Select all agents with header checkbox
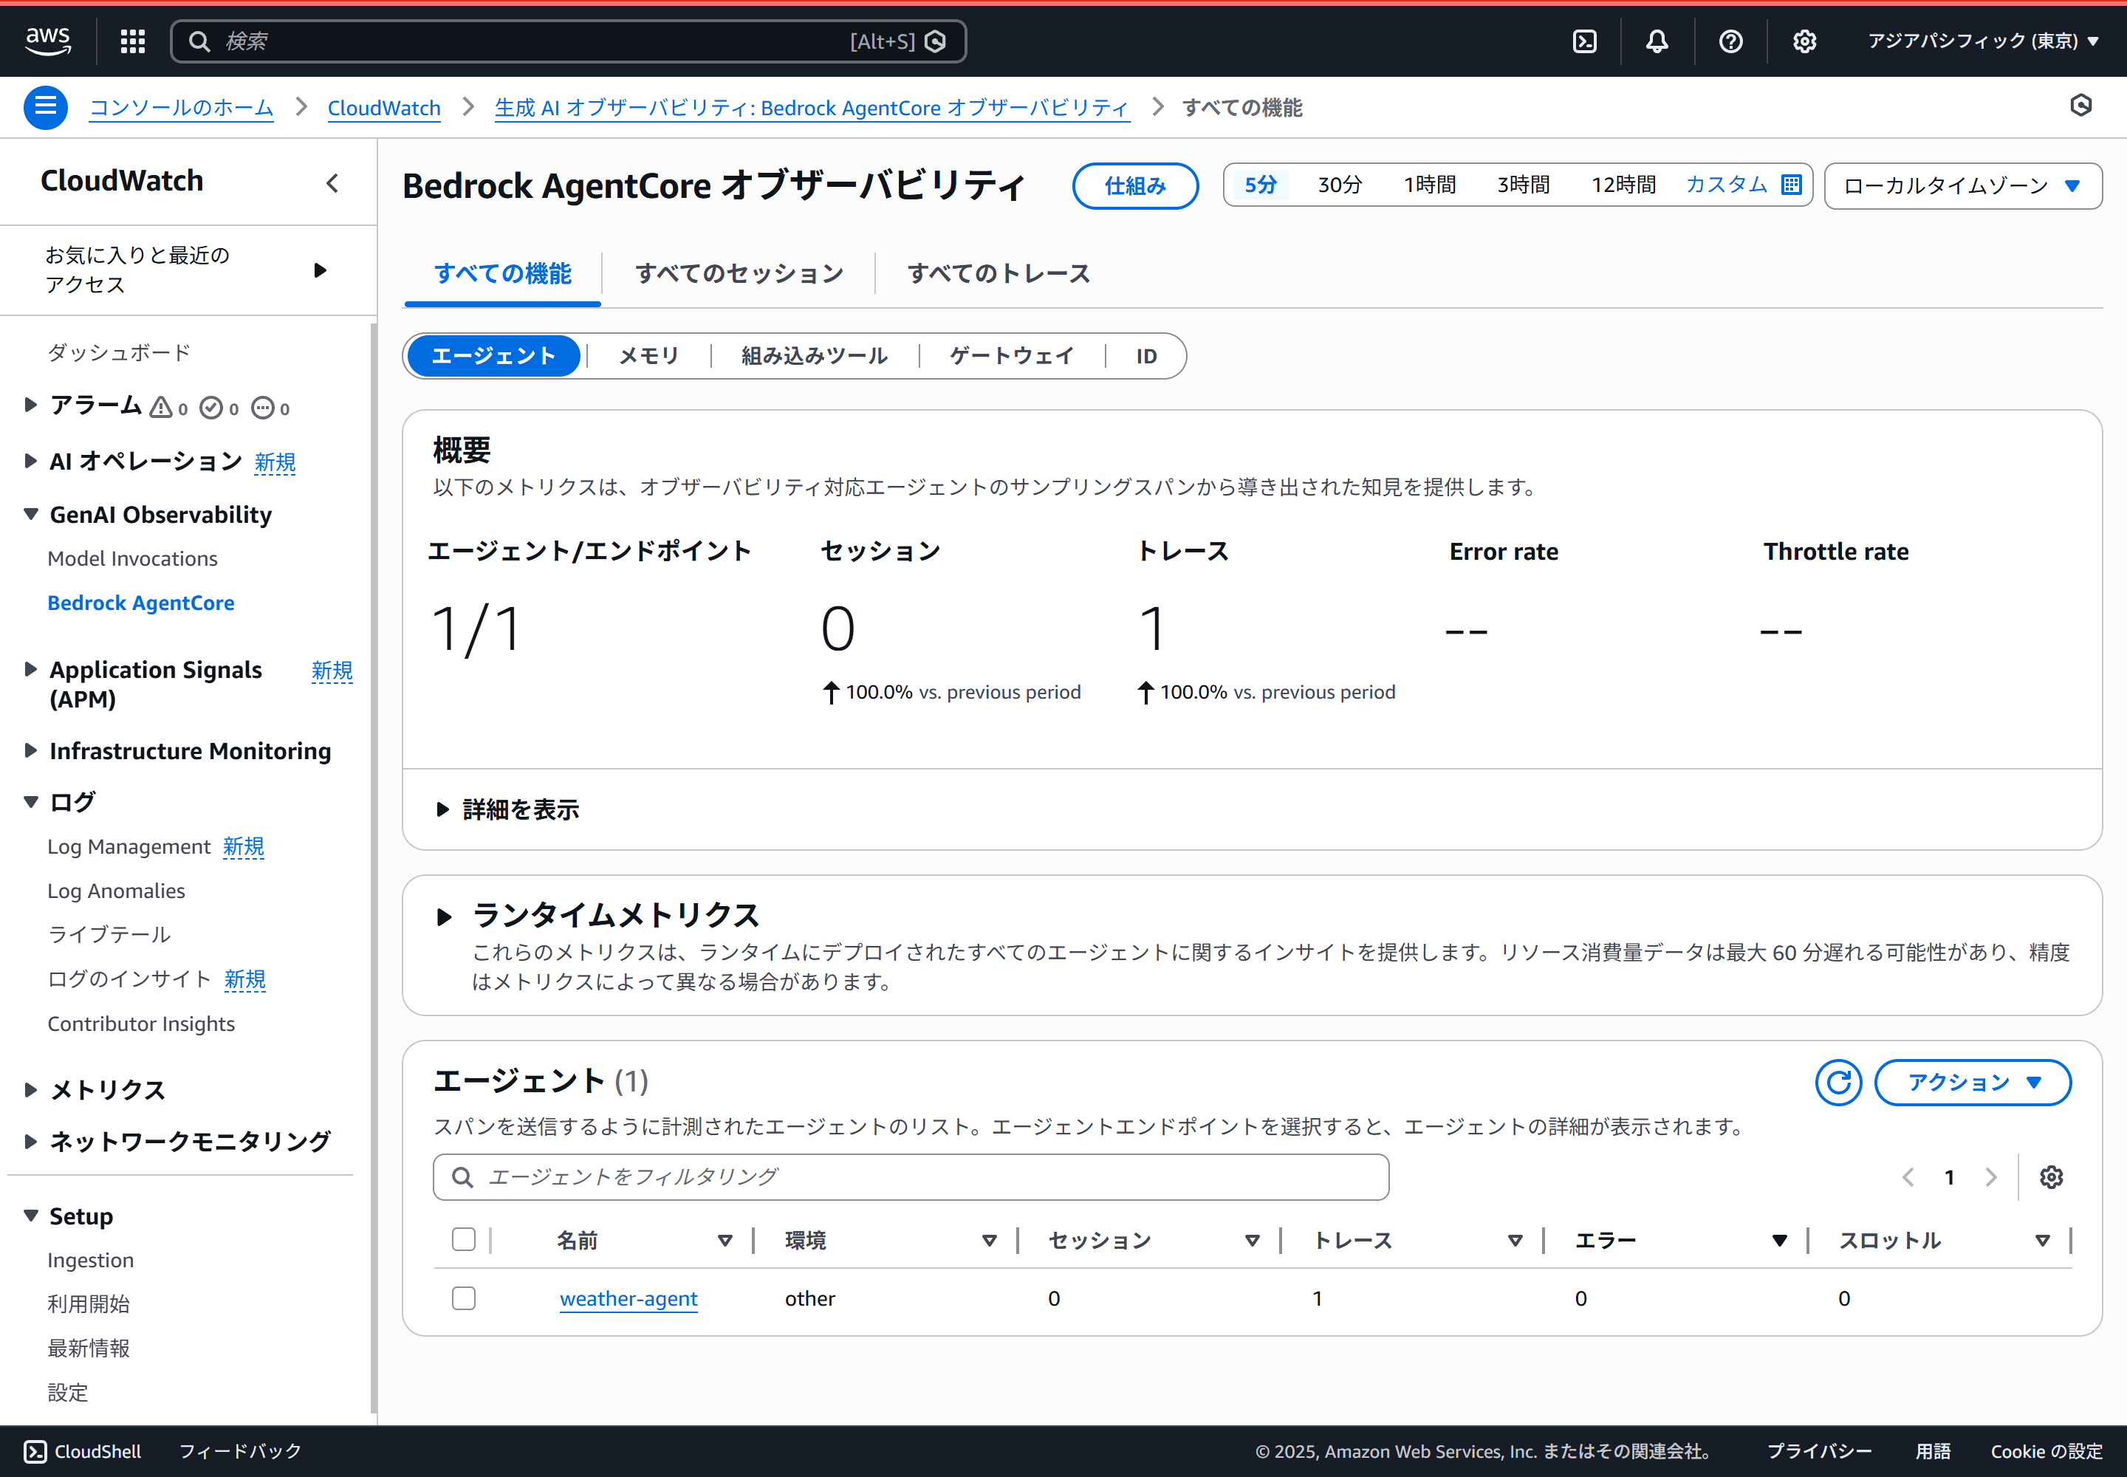 [464, 1239]
